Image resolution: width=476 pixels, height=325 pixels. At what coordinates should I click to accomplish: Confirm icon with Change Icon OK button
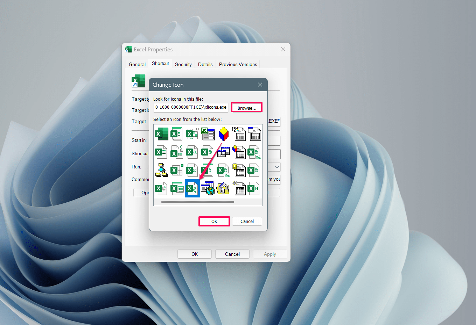pyautogui.click(x=214, y=222)
